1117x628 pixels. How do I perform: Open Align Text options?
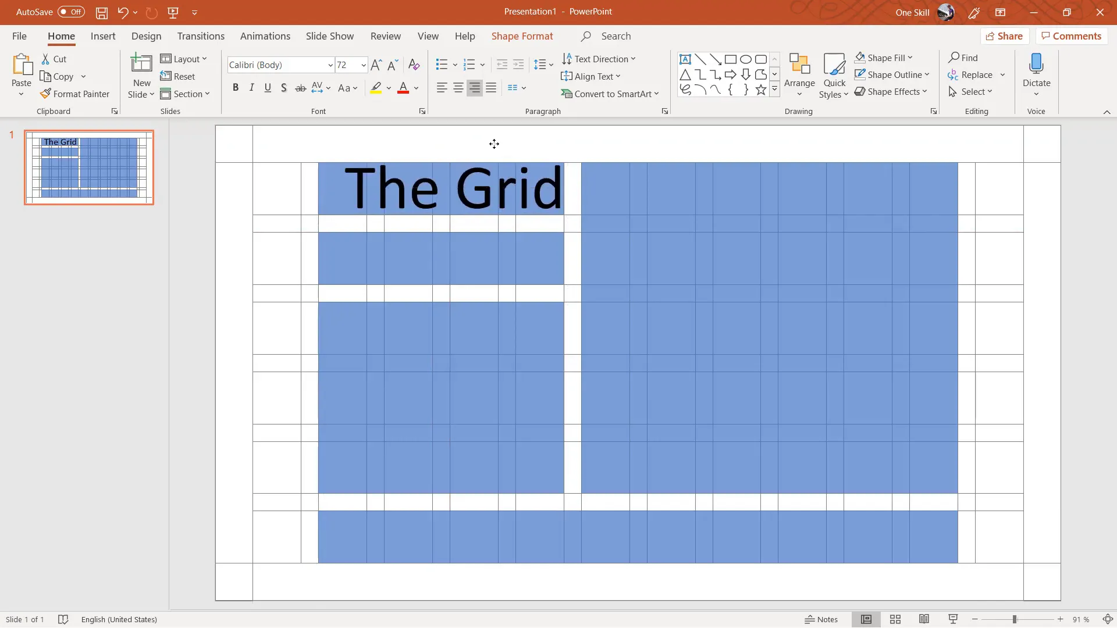click(x=590, y=76)
